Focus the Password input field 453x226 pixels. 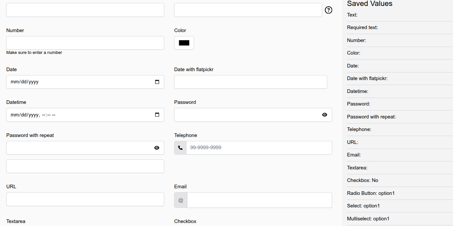coord(253,115)
